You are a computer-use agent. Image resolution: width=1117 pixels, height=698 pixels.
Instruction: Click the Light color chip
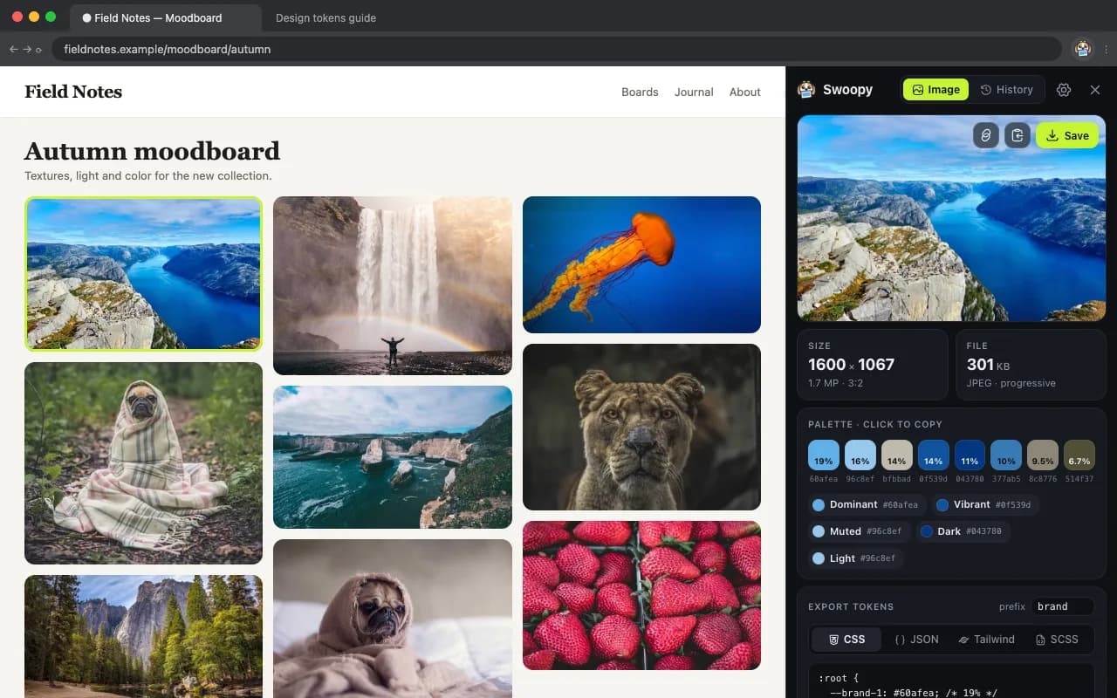point(855,558)
